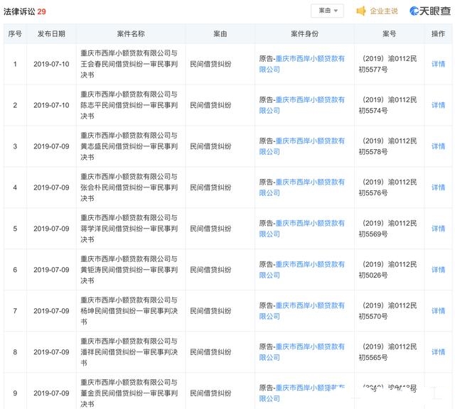Select case name with 潘祥
Image resolution: width=455 pixels, height=409 pixels.
coord(129,352)
